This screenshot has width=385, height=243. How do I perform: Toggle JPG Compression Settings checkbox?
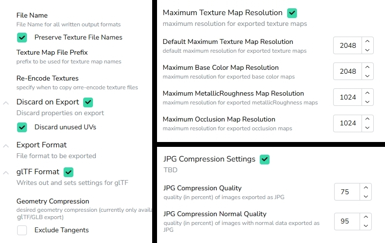pyautogui.click(x=265, y=160)
